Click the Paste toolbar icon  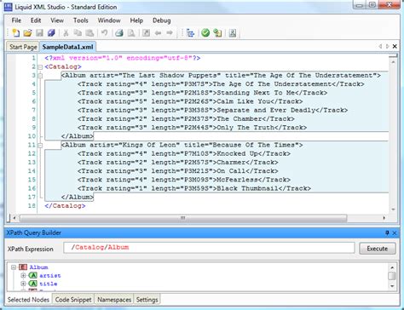(89, 33)
